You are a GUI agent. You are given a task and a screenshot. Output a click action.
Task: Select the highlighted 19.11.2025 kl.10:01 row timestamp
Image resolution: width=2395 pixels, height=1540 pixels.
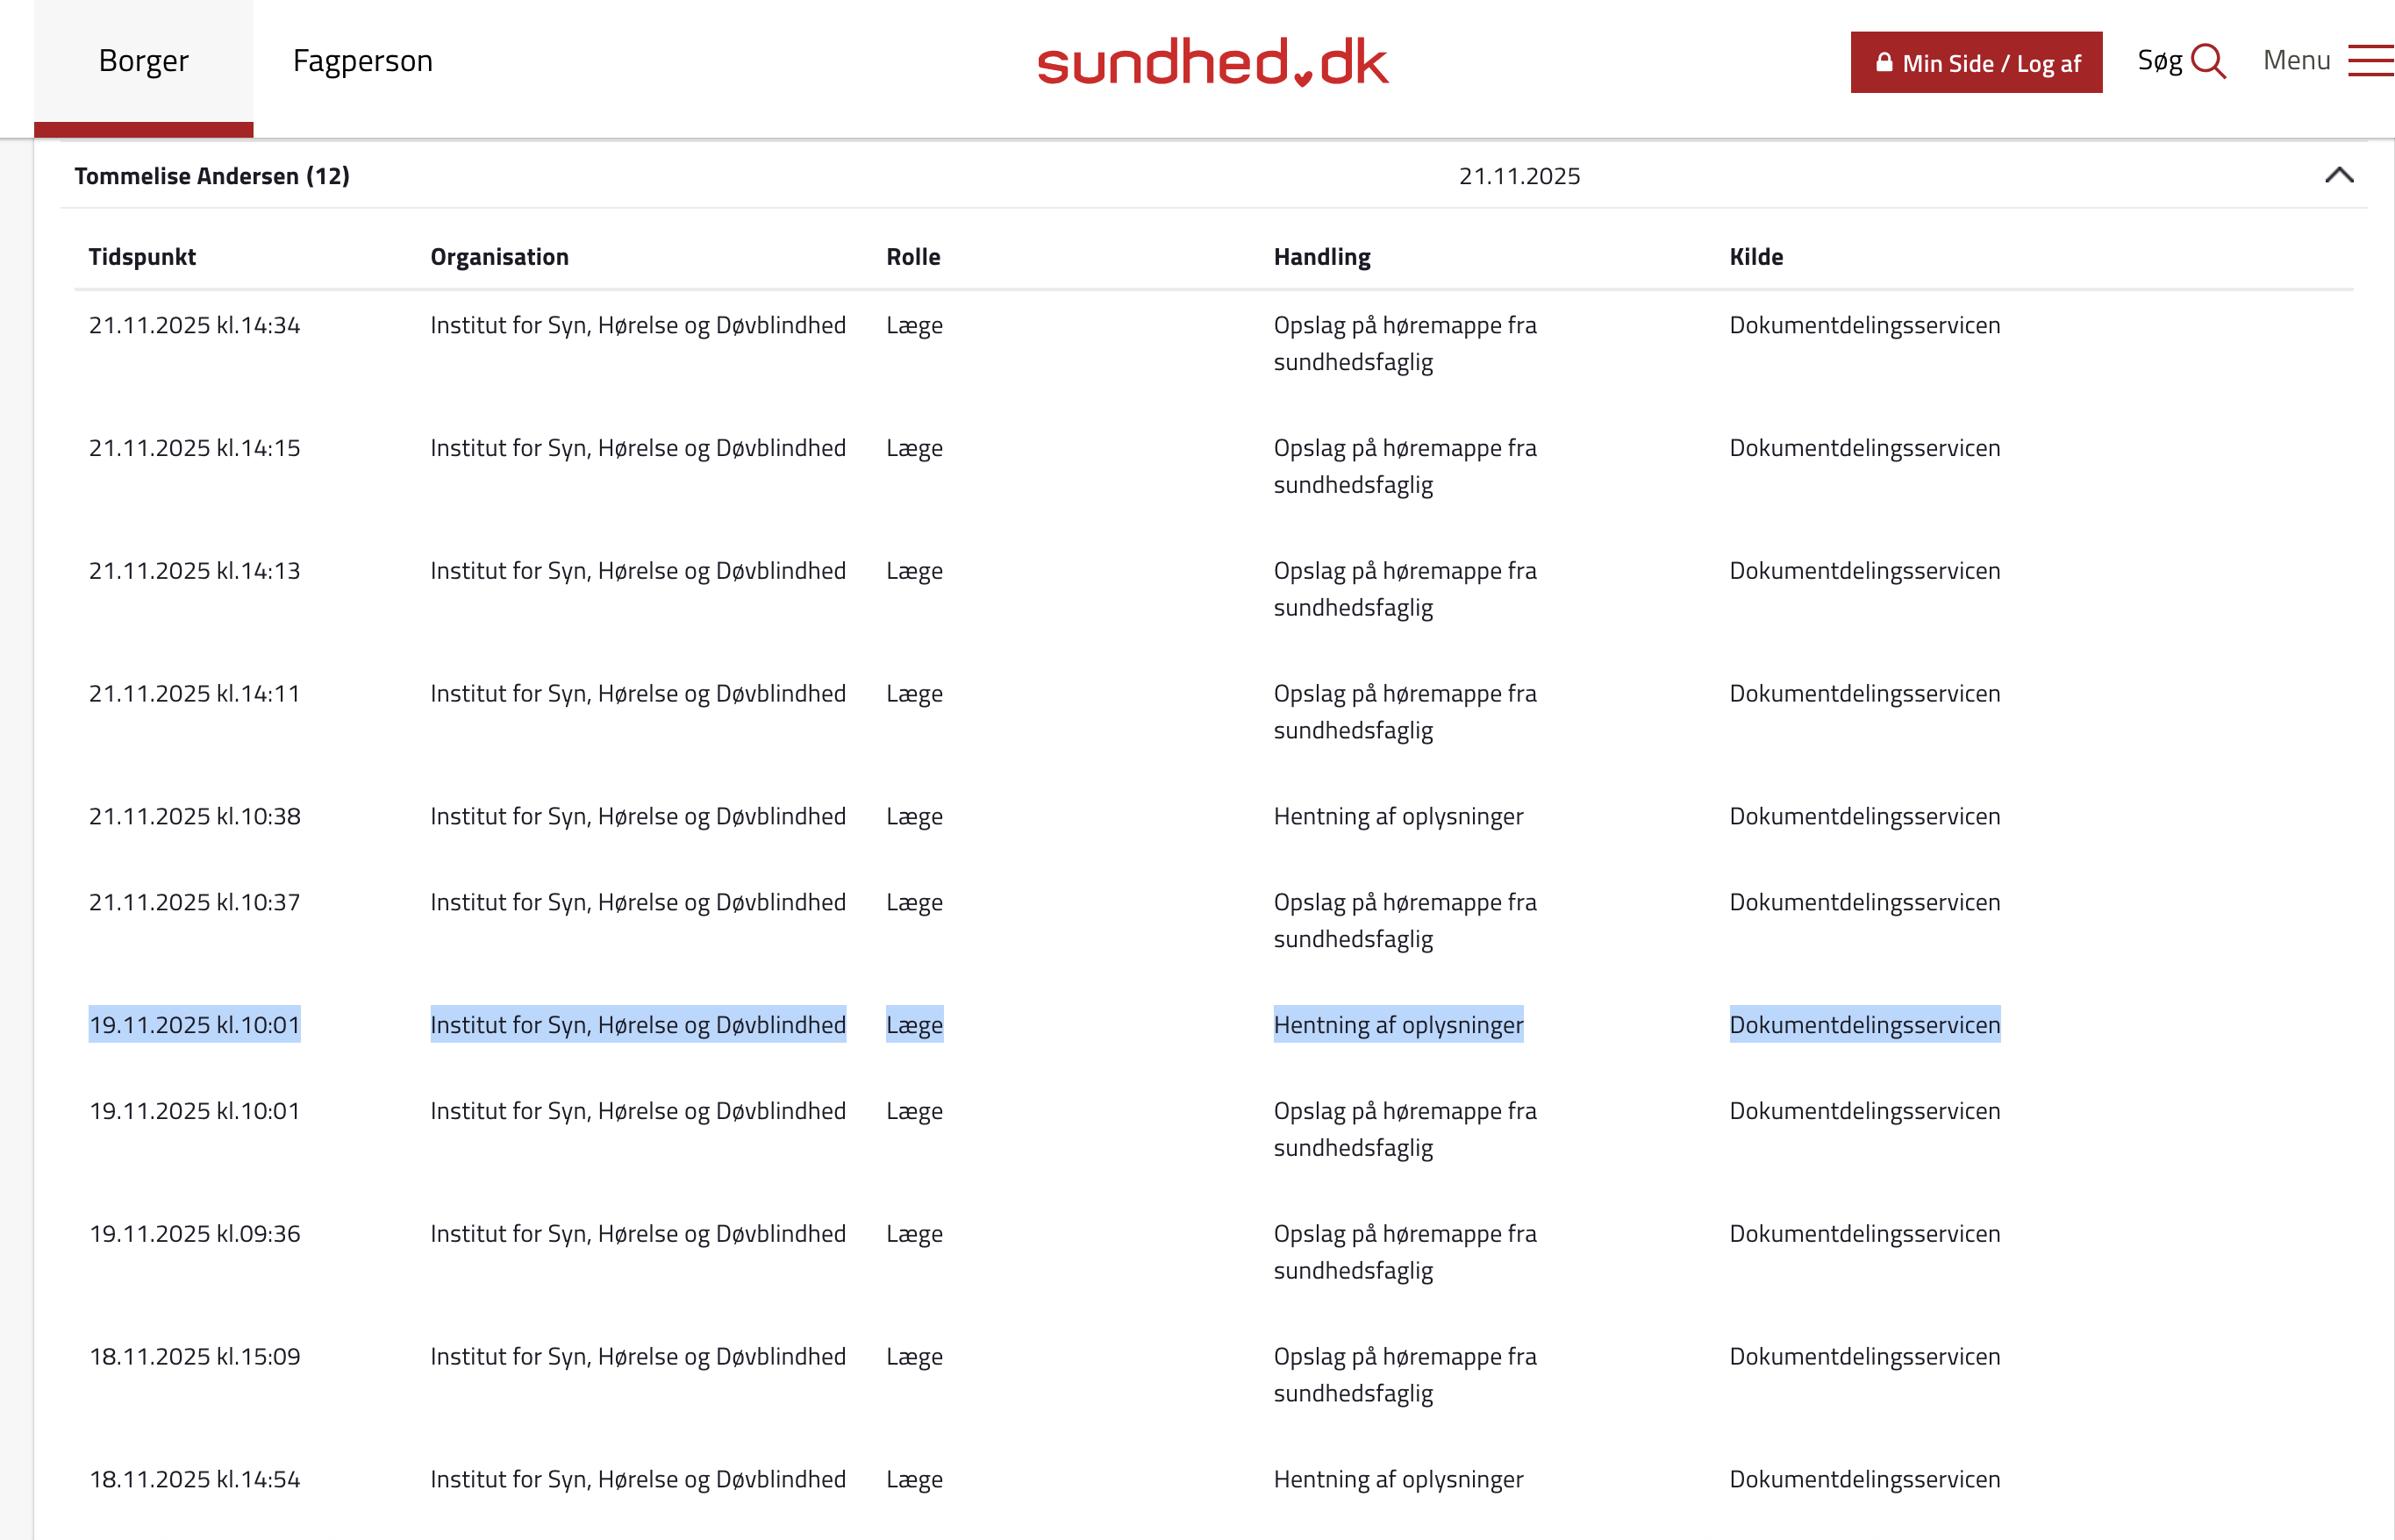[x=194, y=1025]
